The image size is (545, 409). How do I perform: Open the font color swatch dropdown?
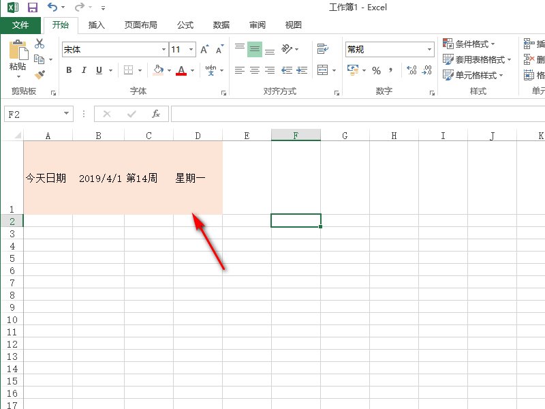click(191, 70)
